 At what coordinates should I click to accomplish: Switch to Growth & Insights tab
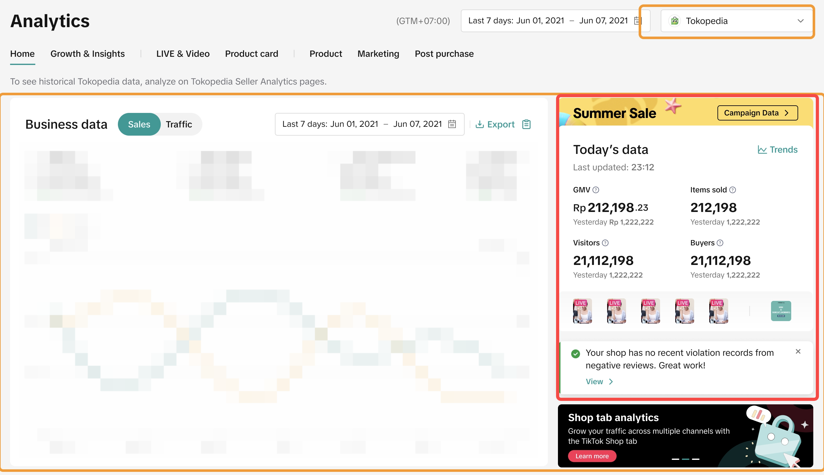(x=87, y=54)
